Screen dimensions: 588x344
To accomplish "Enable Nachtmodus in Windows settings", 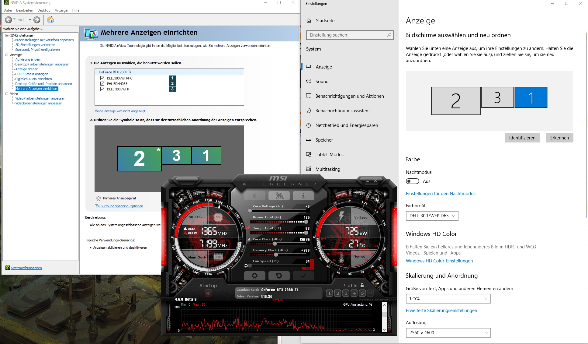I will click(412, 181).
